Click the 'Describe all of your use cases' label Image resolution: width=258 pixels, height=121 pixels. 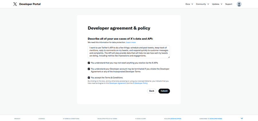click(120, 39)
